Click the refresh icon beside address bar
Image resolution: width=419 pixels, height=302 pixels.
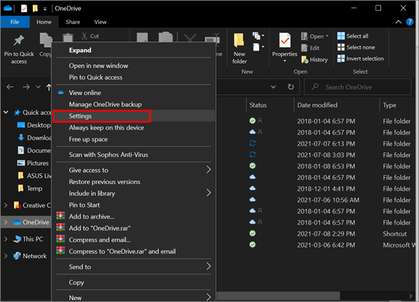(290, 87)
